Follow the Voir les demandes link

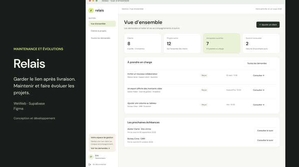pos(100,148)
